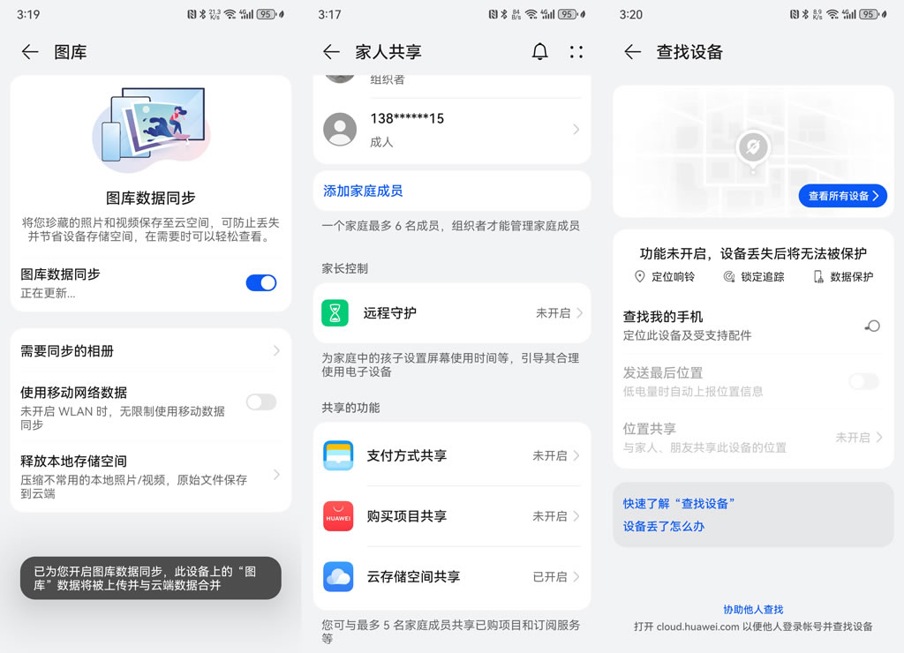Toggle the 查找我的手机 switch
The image size is (904, 653).
coord(870,326)
